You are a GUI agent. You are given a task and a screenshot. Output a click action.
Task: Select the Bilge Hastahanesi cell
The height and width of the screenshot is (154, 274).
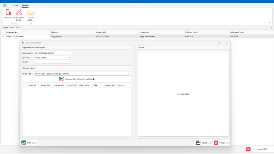click(162, 37)
